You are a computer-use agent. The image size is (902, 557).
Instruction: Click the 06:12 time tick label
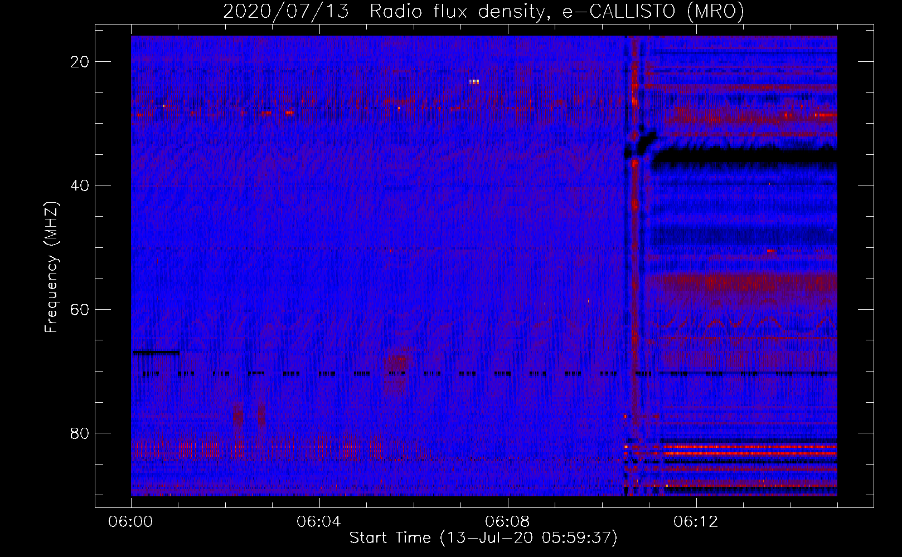pos(696,522)
